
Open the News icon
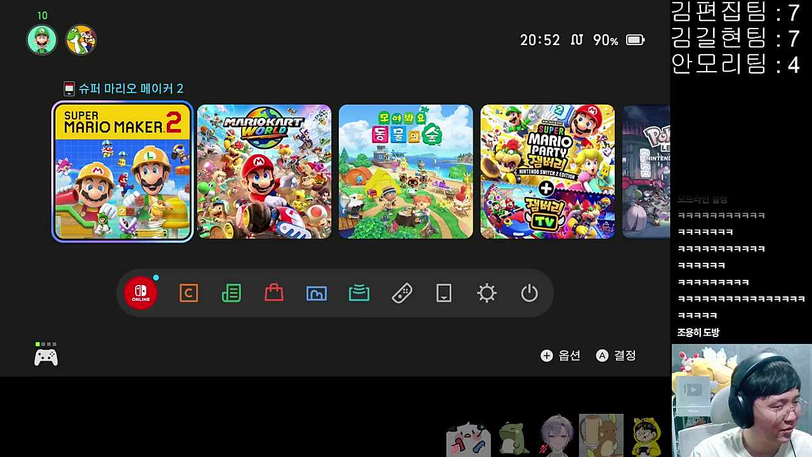pyautogui.click(x=232, y=293)
